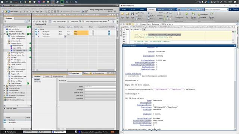239x134 pixels.
Task: Click Name field in General properties
Action: (x=100, y=87)
